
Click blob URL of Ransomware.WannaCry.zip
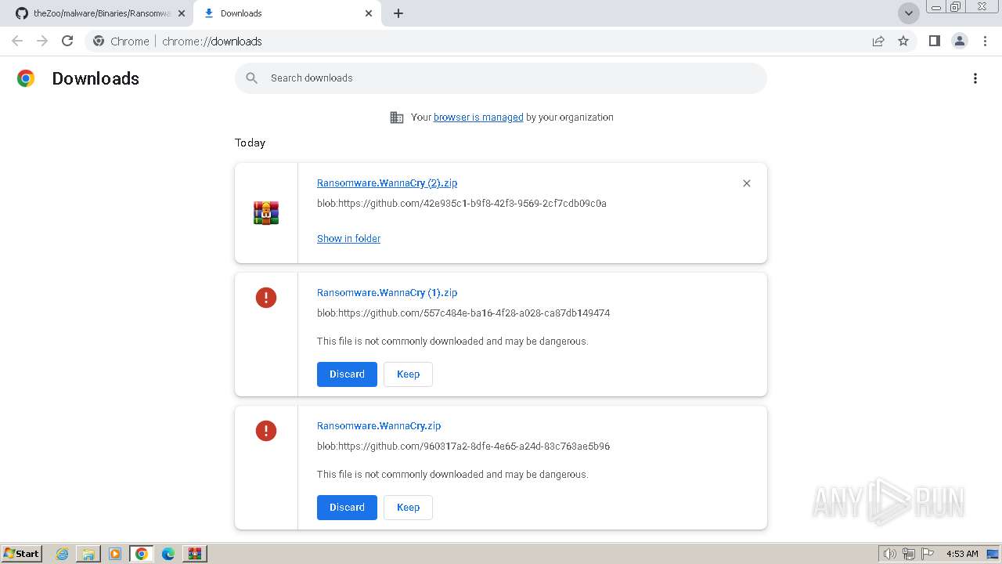point(463,446)
